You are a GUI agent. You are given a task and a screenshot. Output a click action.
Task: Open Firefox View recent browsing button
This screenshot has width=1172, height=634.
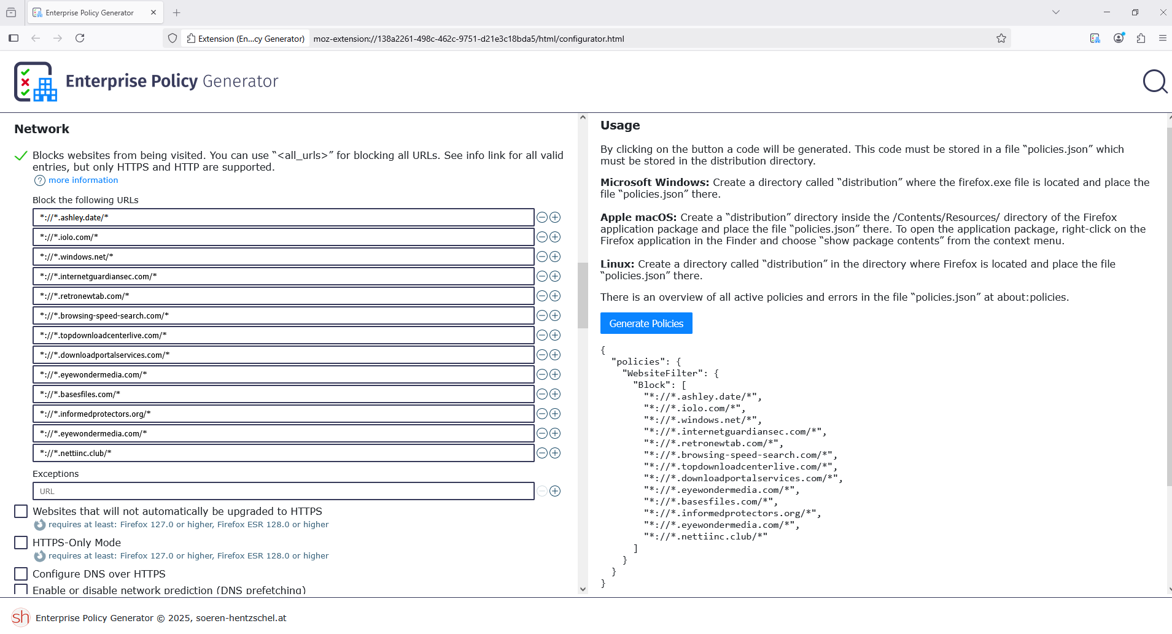pos(11,12)
